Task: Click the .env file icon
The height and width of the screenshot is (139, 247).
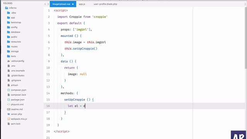Action: point(8,66)
